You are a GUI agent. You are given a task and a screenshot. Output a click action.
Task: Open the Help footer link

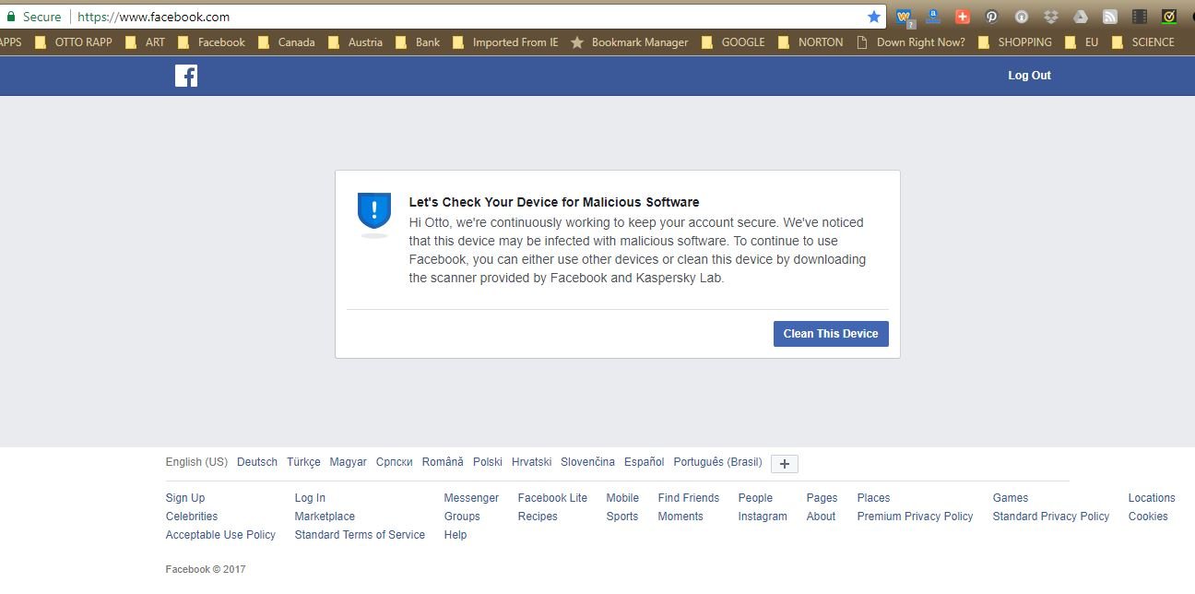[456, 535]
